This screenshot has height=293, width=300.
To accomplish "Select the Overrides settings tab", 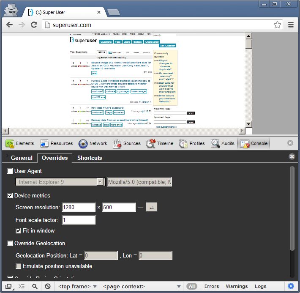I will click(x=55, y=158).
